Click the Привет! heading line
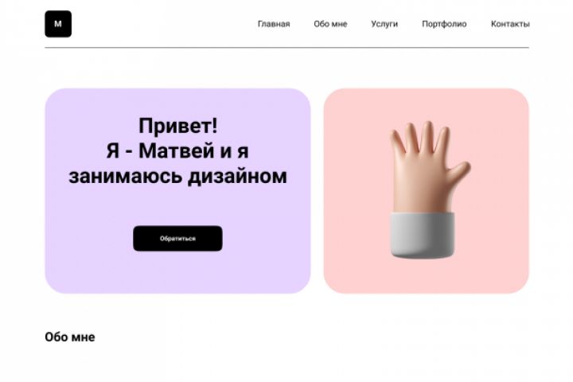The width and height of the screenshot is (573, 382). tap(178, 126)
